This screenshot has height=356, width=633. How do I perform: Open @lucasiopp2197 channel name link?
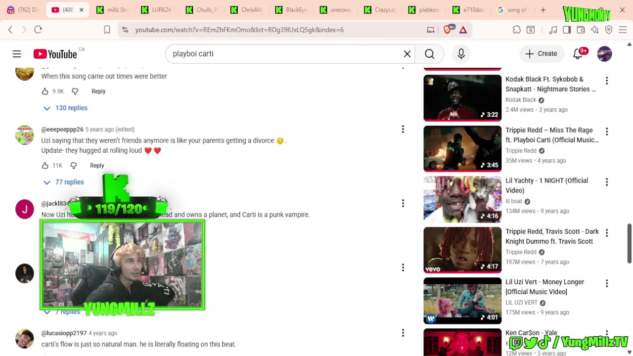[x=64, y=333]
